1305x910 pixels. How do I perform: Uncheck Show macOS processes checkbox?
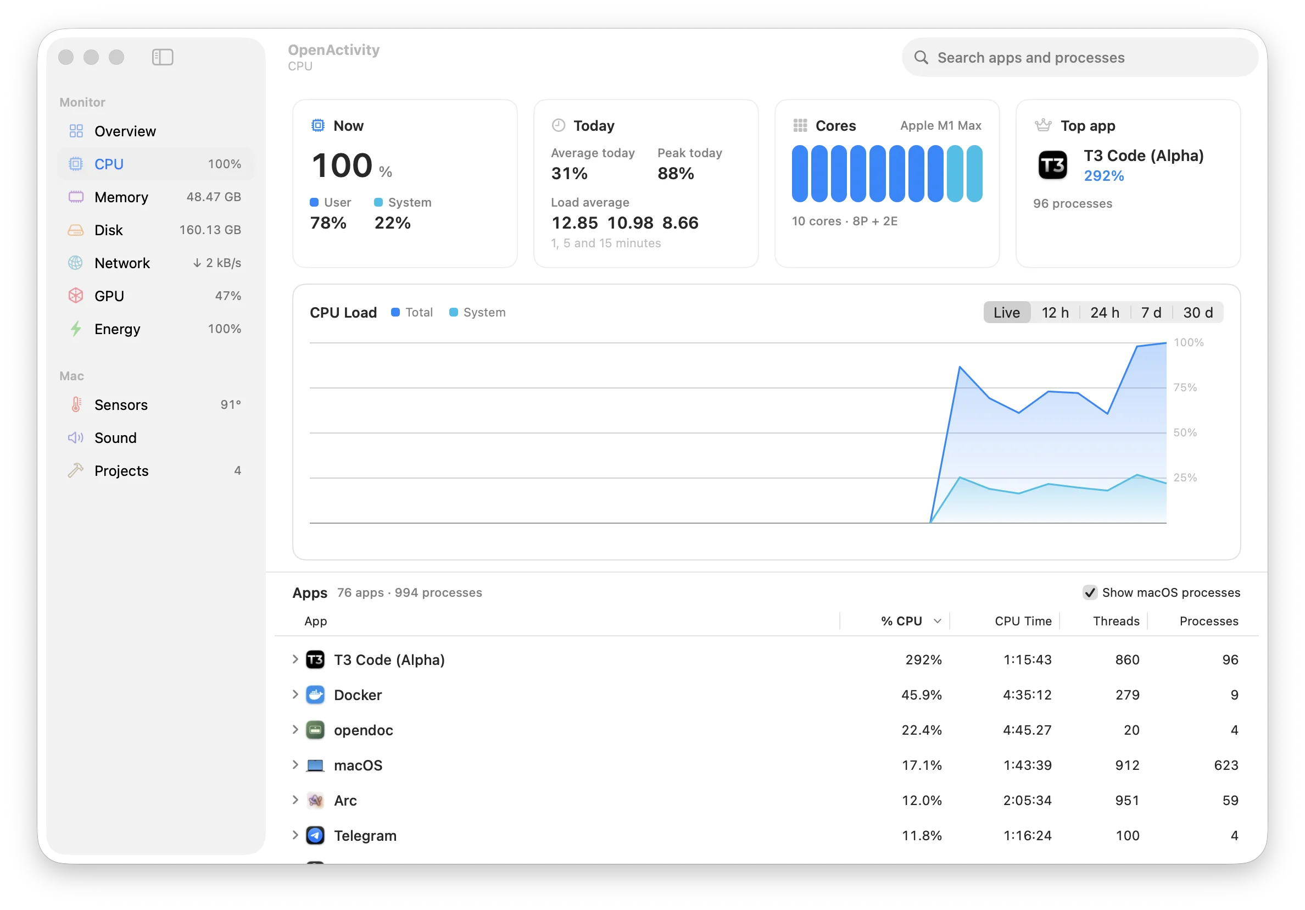[x=1090, y=592]
